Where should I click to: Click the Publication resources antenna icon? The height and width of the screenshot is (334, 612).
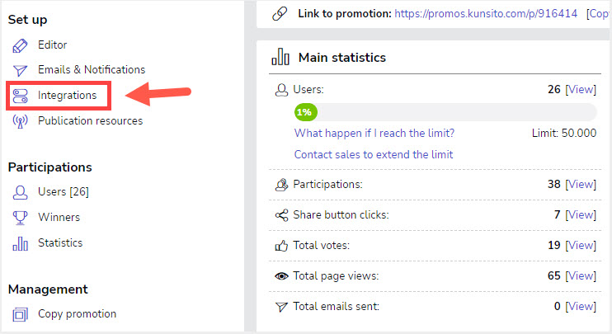(20, 121)
